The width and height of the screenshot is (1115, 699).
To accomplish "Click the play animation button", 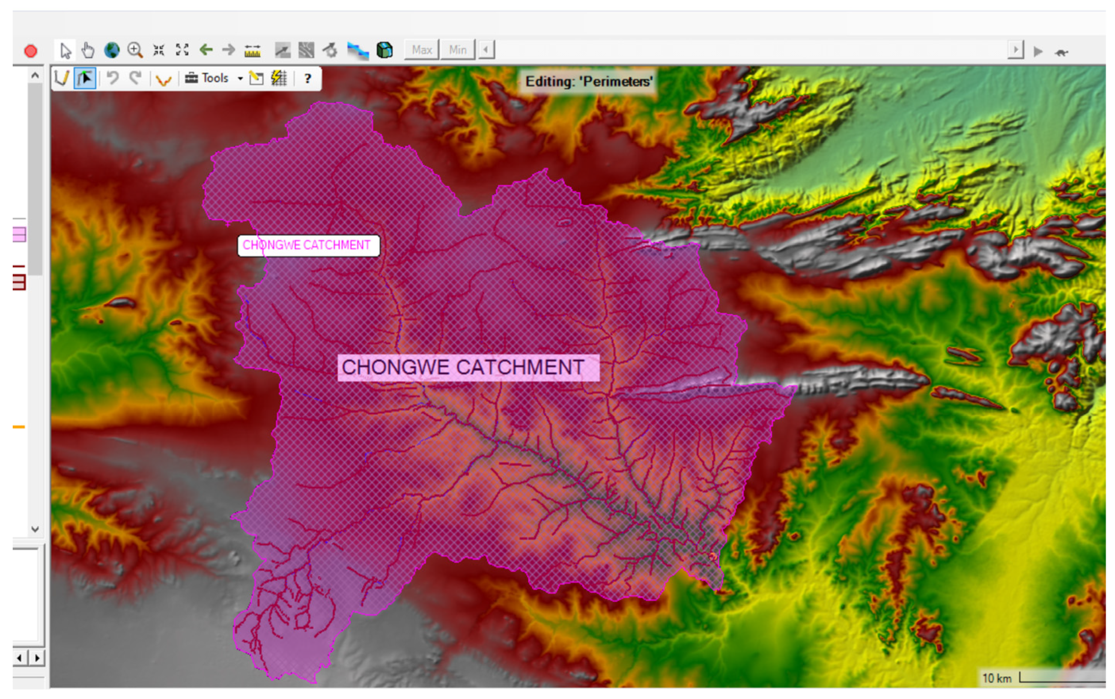I will tap(1038, 51).
